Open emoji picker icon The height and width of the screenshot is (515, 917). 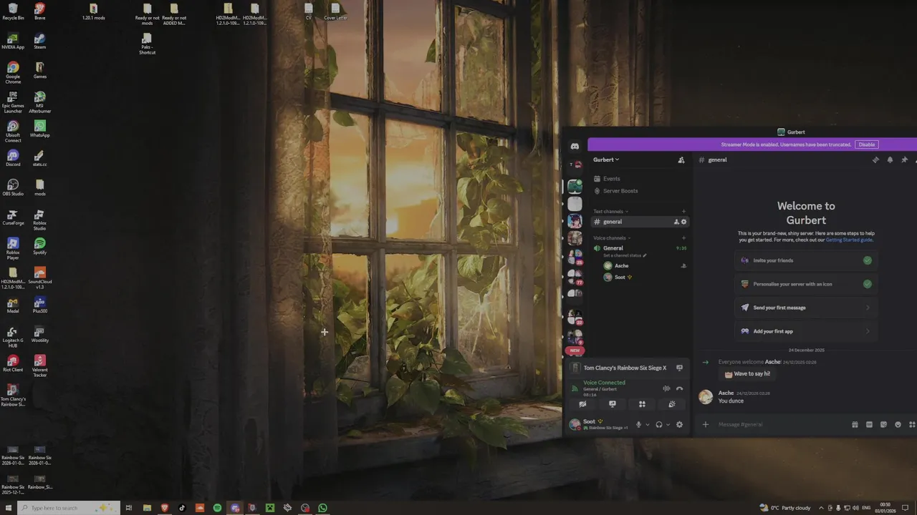point(898,424)
